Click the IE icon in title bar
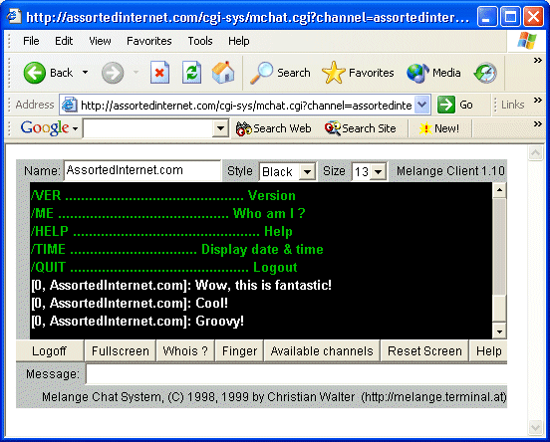 14,16
